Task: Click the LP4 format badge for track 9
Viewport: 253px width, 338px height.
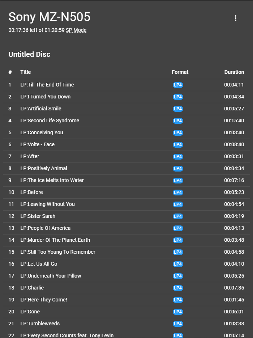Action: (178, 181)
